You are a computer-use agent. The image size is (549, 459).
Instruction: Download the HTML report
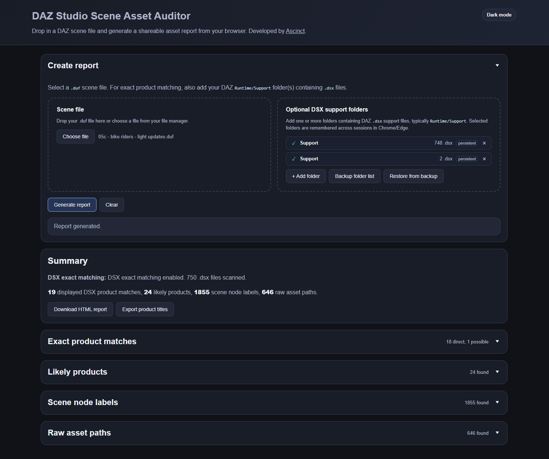pyautogui.click(x=80, y=309)
